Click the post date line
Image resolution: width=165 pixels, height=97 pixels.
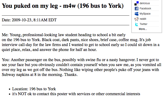29,20
